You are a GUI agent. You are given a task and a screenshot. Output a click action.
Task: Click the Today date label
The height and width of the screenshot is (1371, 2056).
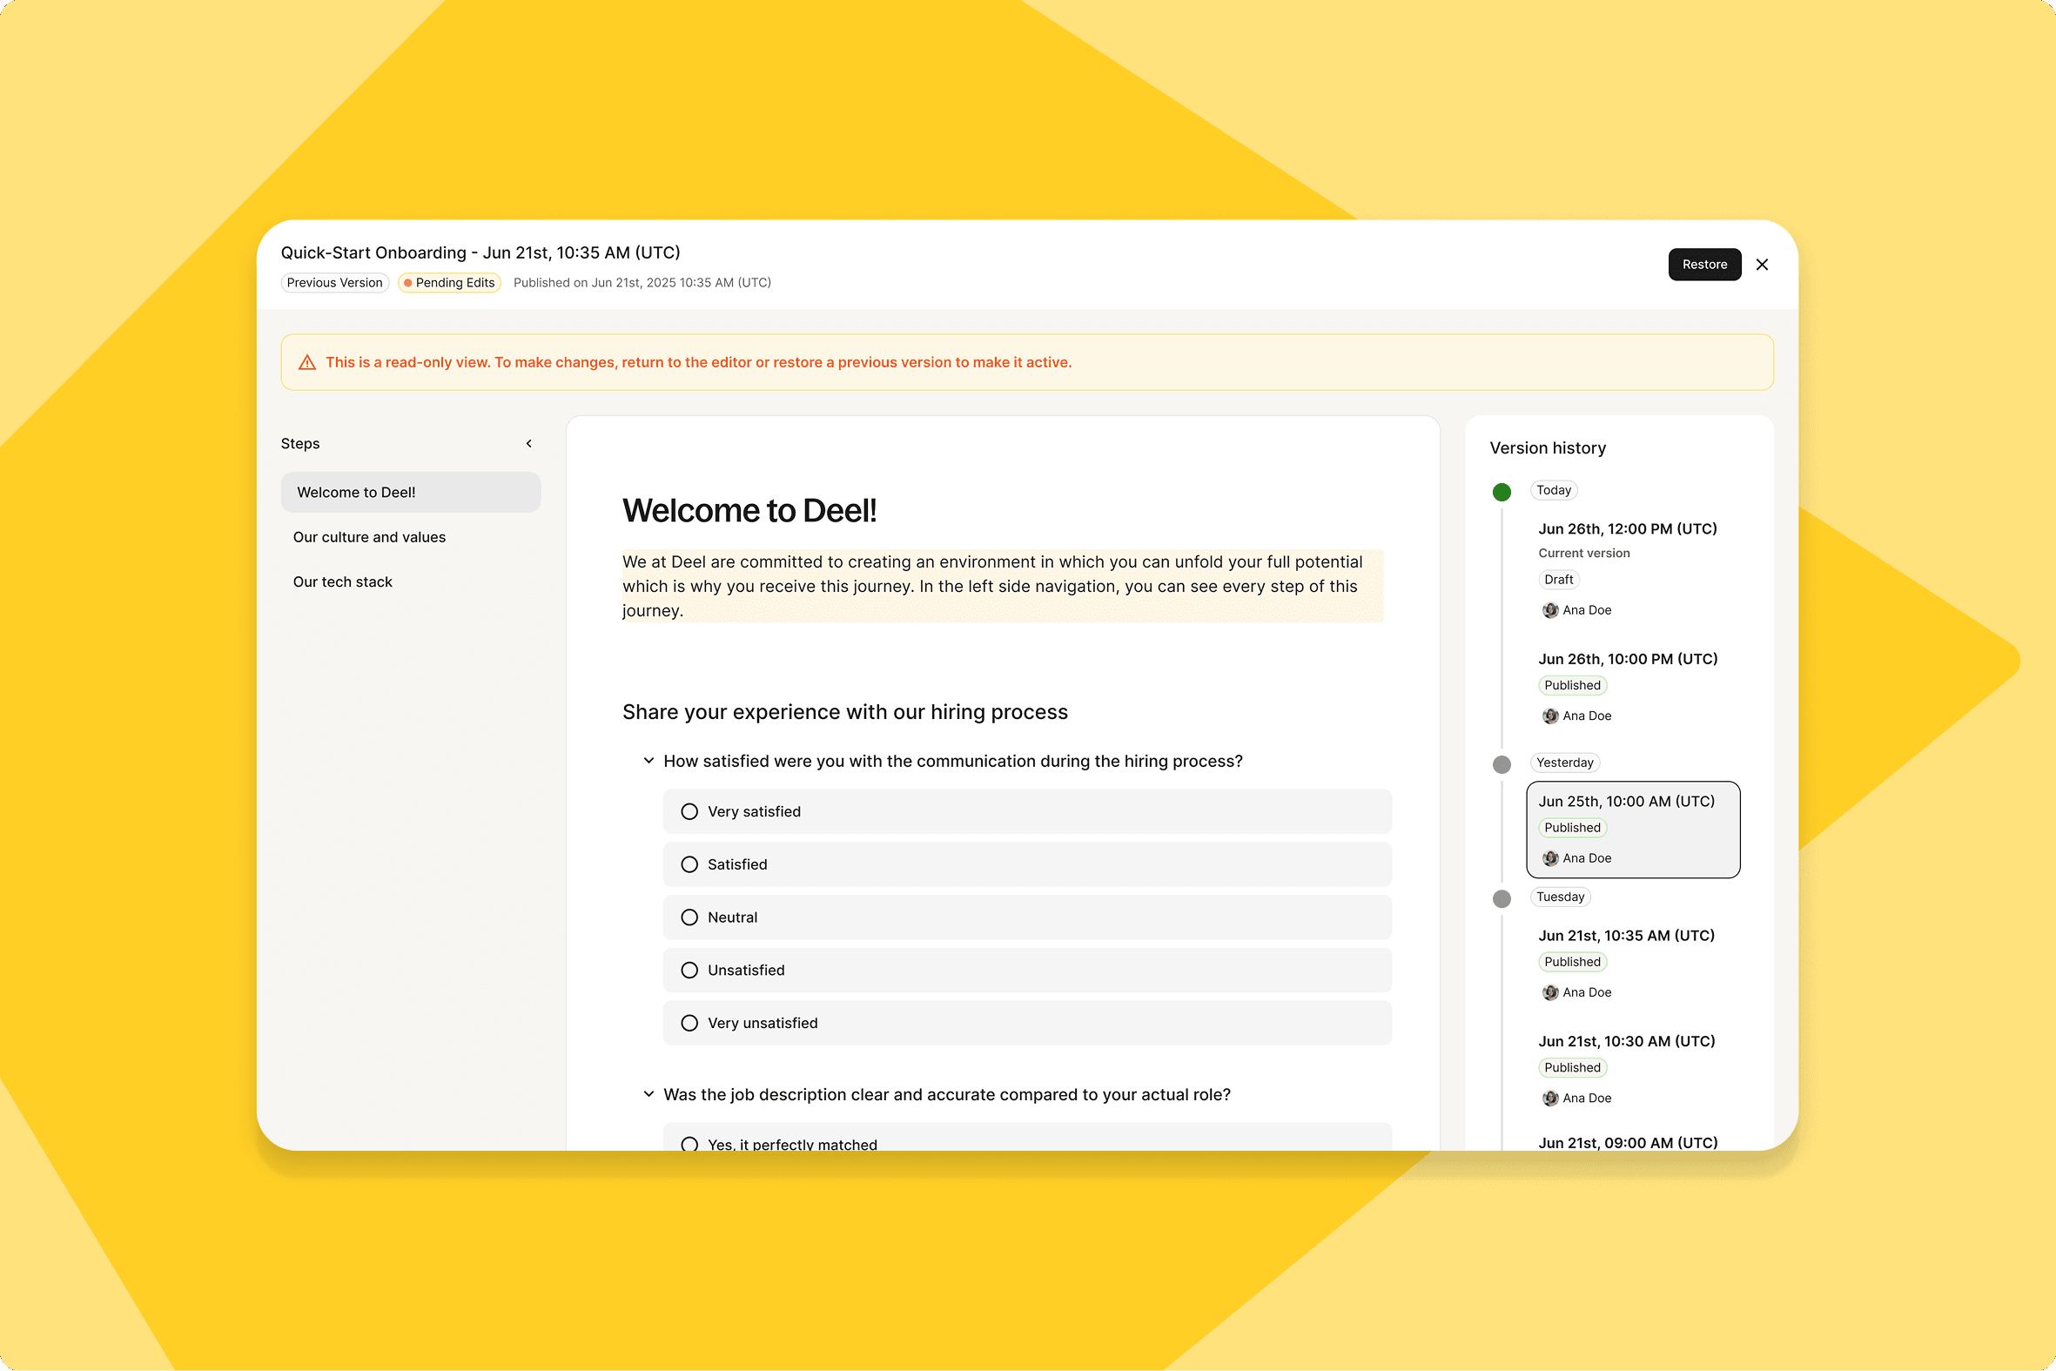point(1554,489)
